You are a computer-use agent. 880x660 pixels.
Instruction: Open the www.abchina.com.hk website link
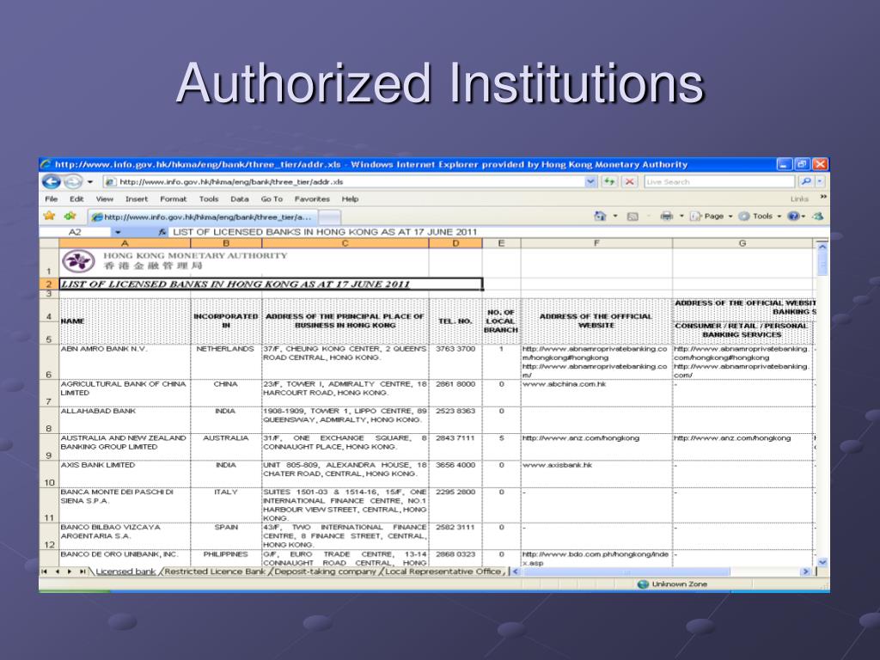point(564,384)
